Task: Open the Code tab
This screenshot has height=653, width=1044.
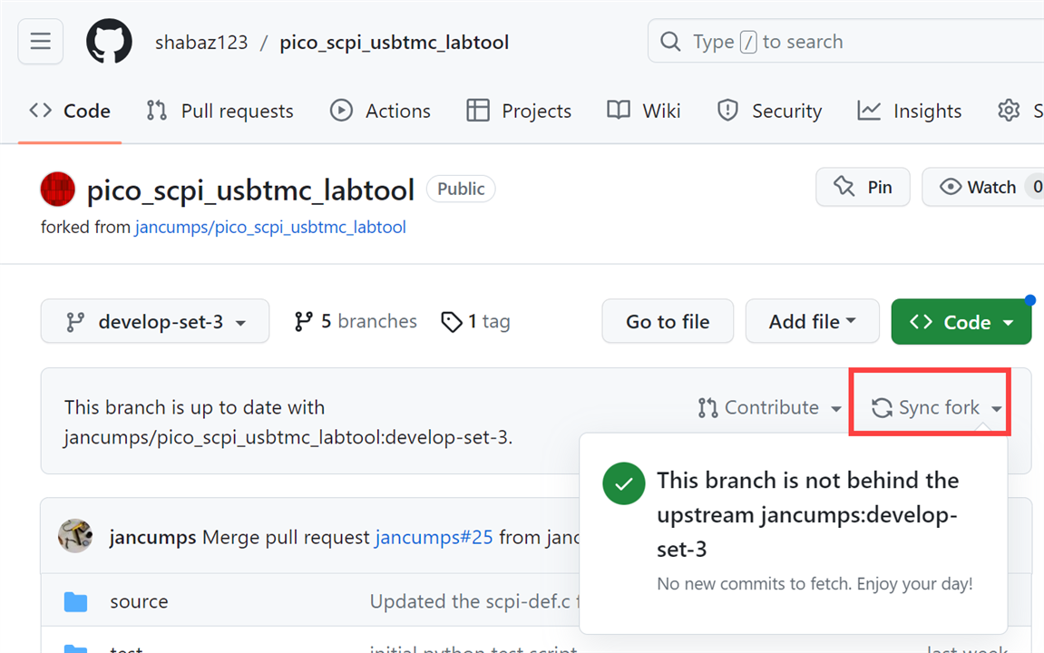Action: tap(70, 111)
